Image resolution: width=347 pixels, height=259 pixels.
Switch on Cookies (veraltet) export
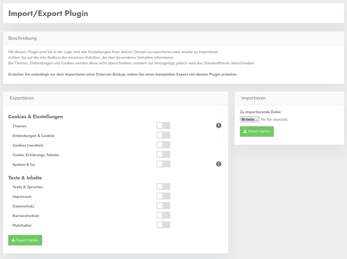pos(163,145)
